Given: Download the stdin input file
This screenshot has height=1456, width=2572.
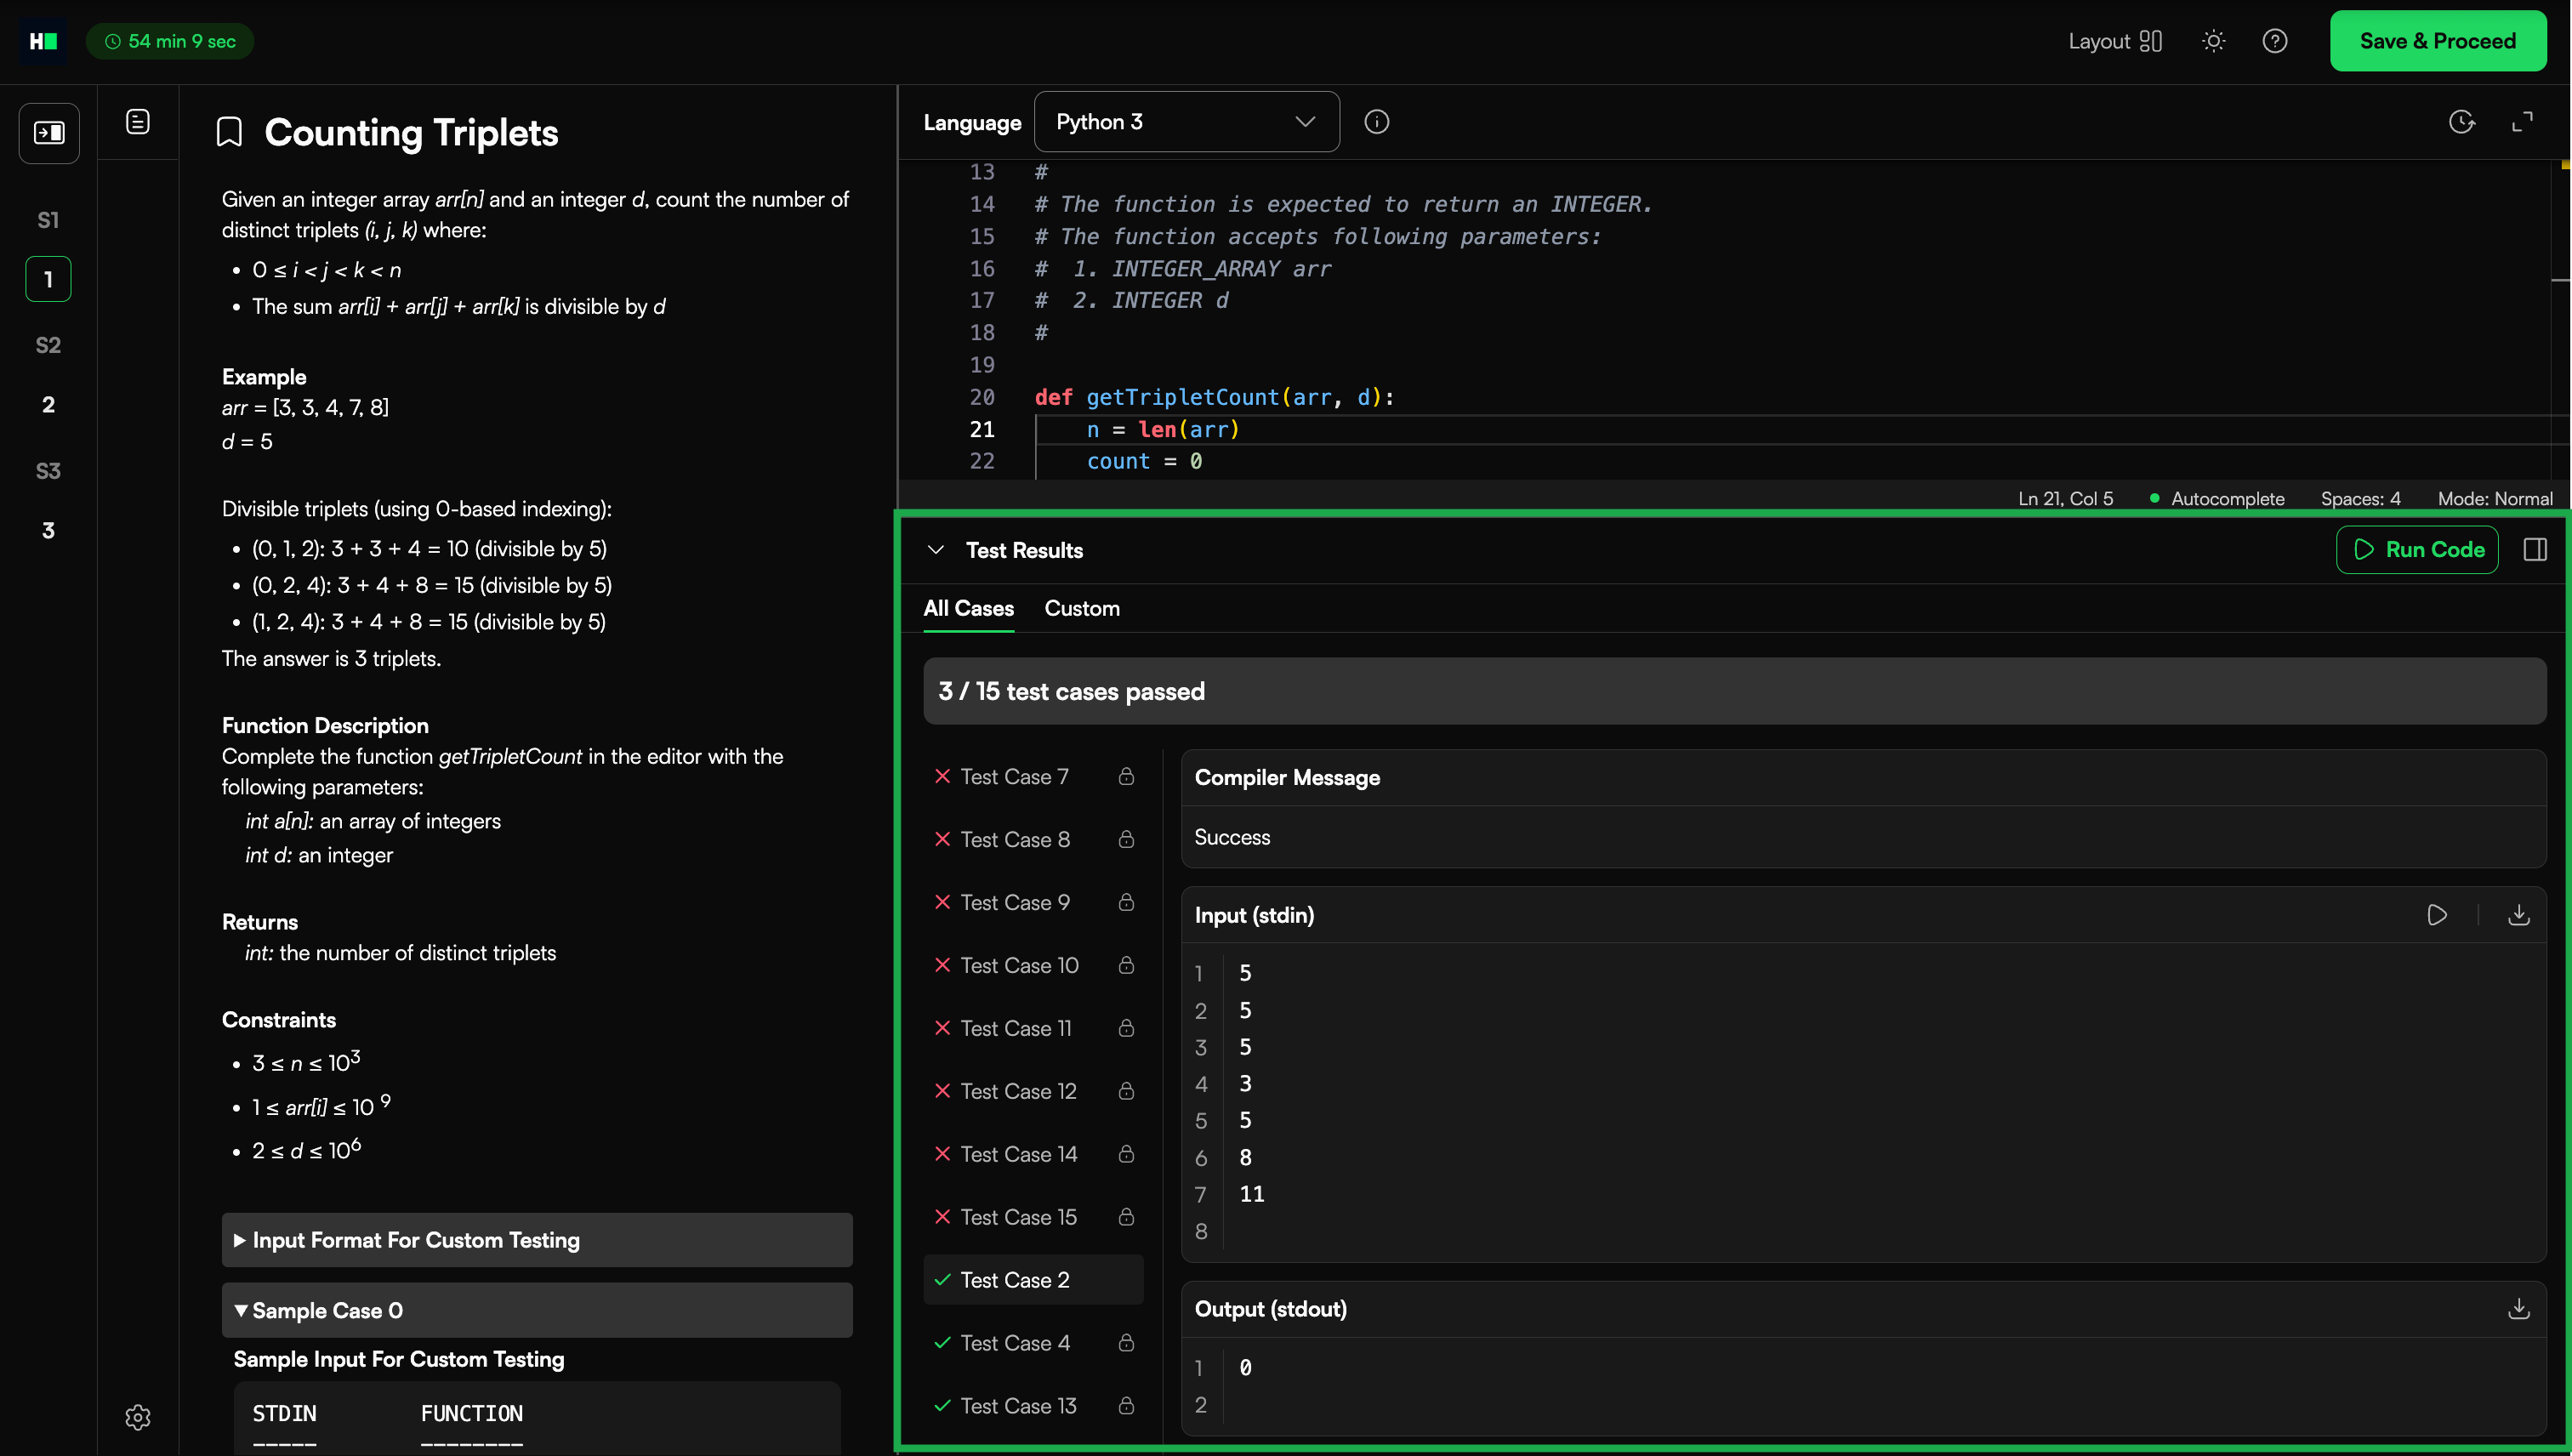Looking at the screenshot, I should [2519, 915].
